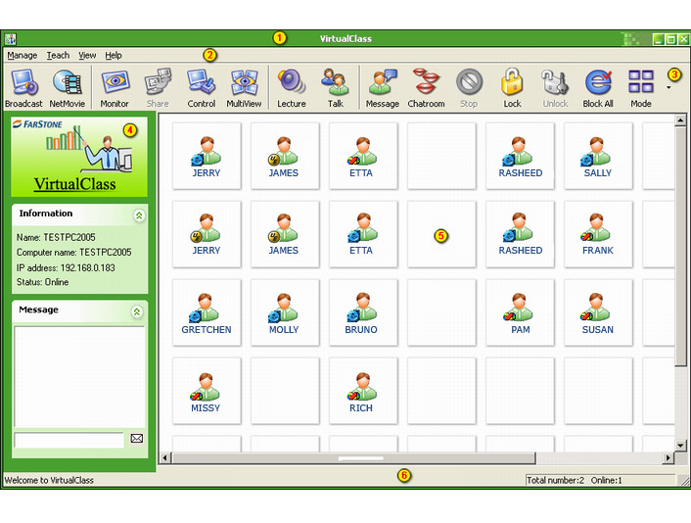Select student MISSY
The image size is (691, 523).
point(207,391)
